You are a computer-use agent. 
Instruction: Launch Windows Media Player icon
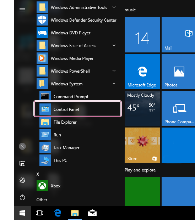tap(42, 58)
